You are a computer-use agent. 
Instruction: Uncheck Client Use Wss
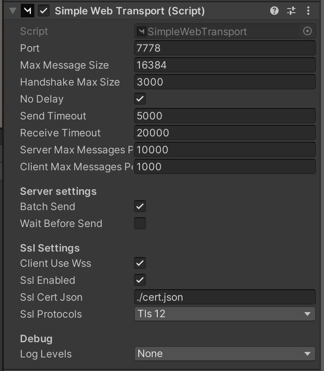[140, 263]
